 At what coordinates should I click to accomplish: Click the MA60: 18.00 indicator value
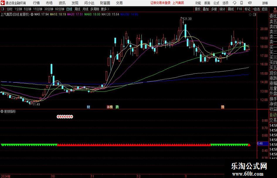[92, 14]
